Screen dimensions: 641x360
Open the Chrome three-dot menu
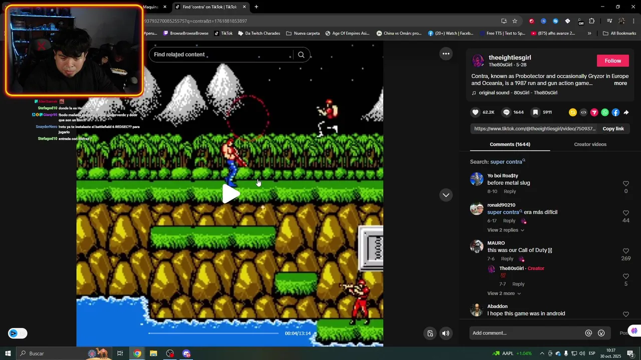634,21
